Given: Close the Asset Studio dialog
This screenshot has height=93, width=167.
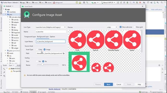Looking at the screenshot, I should (x=142, y=6).
